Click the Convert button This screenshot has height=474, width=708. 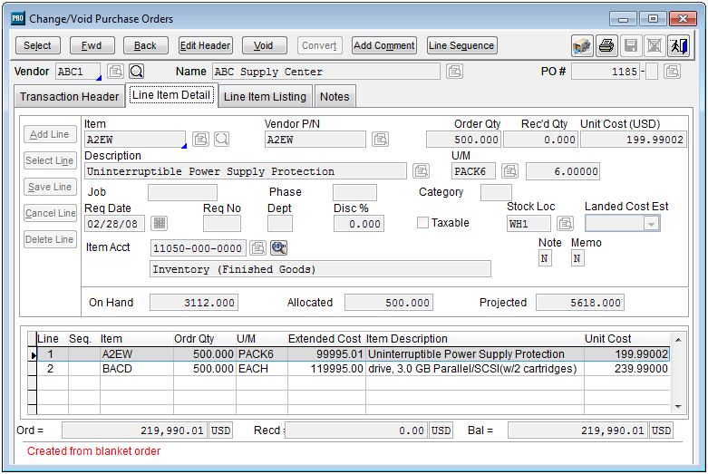pyautogui.click(x=319, y=45)
